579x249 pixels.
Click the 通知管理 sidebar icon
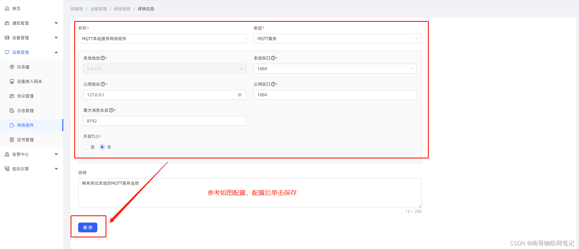7,23
